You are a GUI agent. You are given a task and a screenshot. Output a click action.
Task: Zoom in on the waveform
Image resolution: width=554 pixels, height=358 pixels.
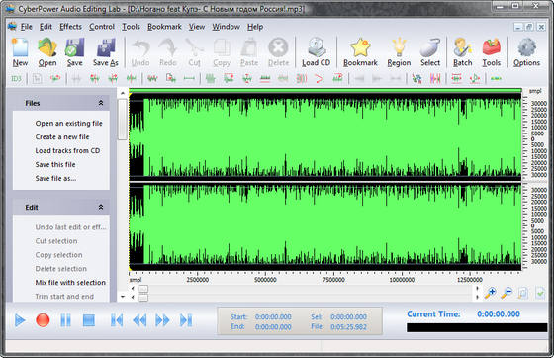click(490, 293)
